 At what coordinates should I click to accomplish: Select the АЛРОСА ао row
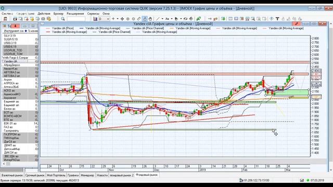click(x=20, y=83)
